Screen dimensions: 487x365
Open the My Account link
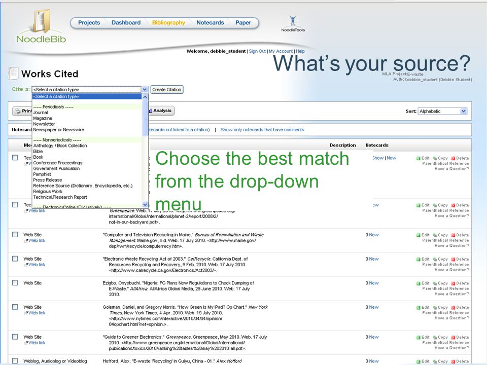tap(281, 51)
